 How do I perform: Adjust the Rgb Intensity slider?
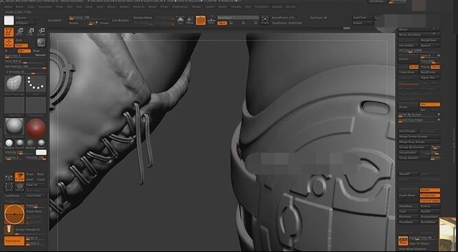click(x=25, y=67)
